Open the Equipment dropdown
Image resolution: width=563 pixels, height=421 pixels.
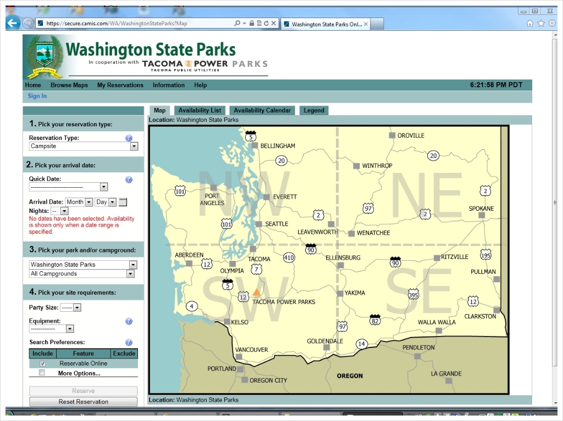51,329
